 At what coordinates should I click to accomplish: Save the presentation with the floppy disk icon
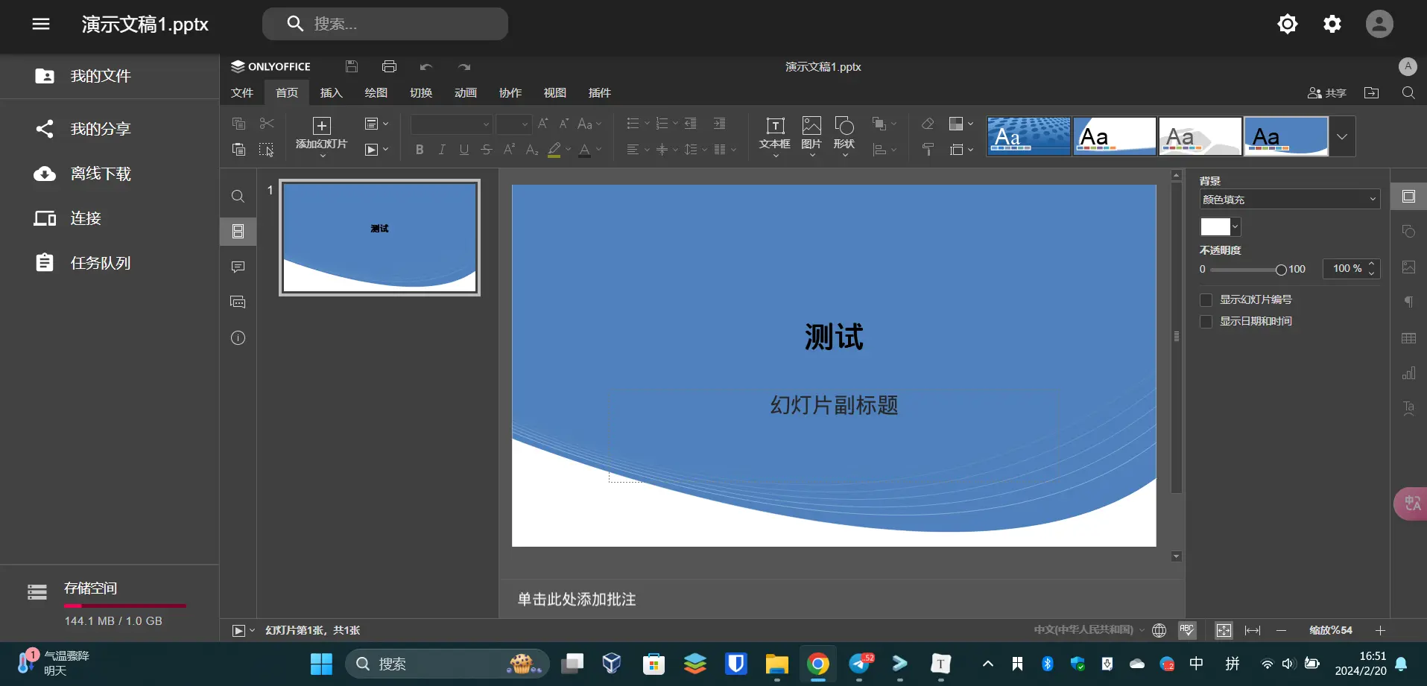(x=352, y=66)
